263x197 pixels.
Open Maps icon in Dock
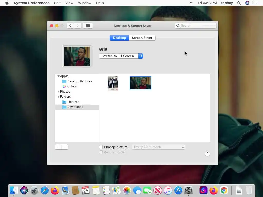(116, 191)
